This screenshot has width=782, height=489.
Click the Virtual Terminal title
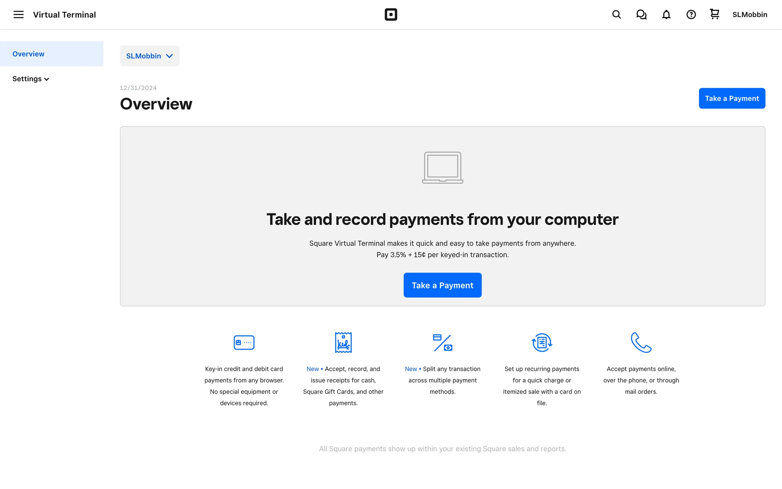click(64, 15)
